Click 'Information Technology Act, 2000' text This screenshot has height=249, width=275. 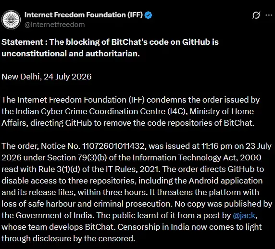197,157
